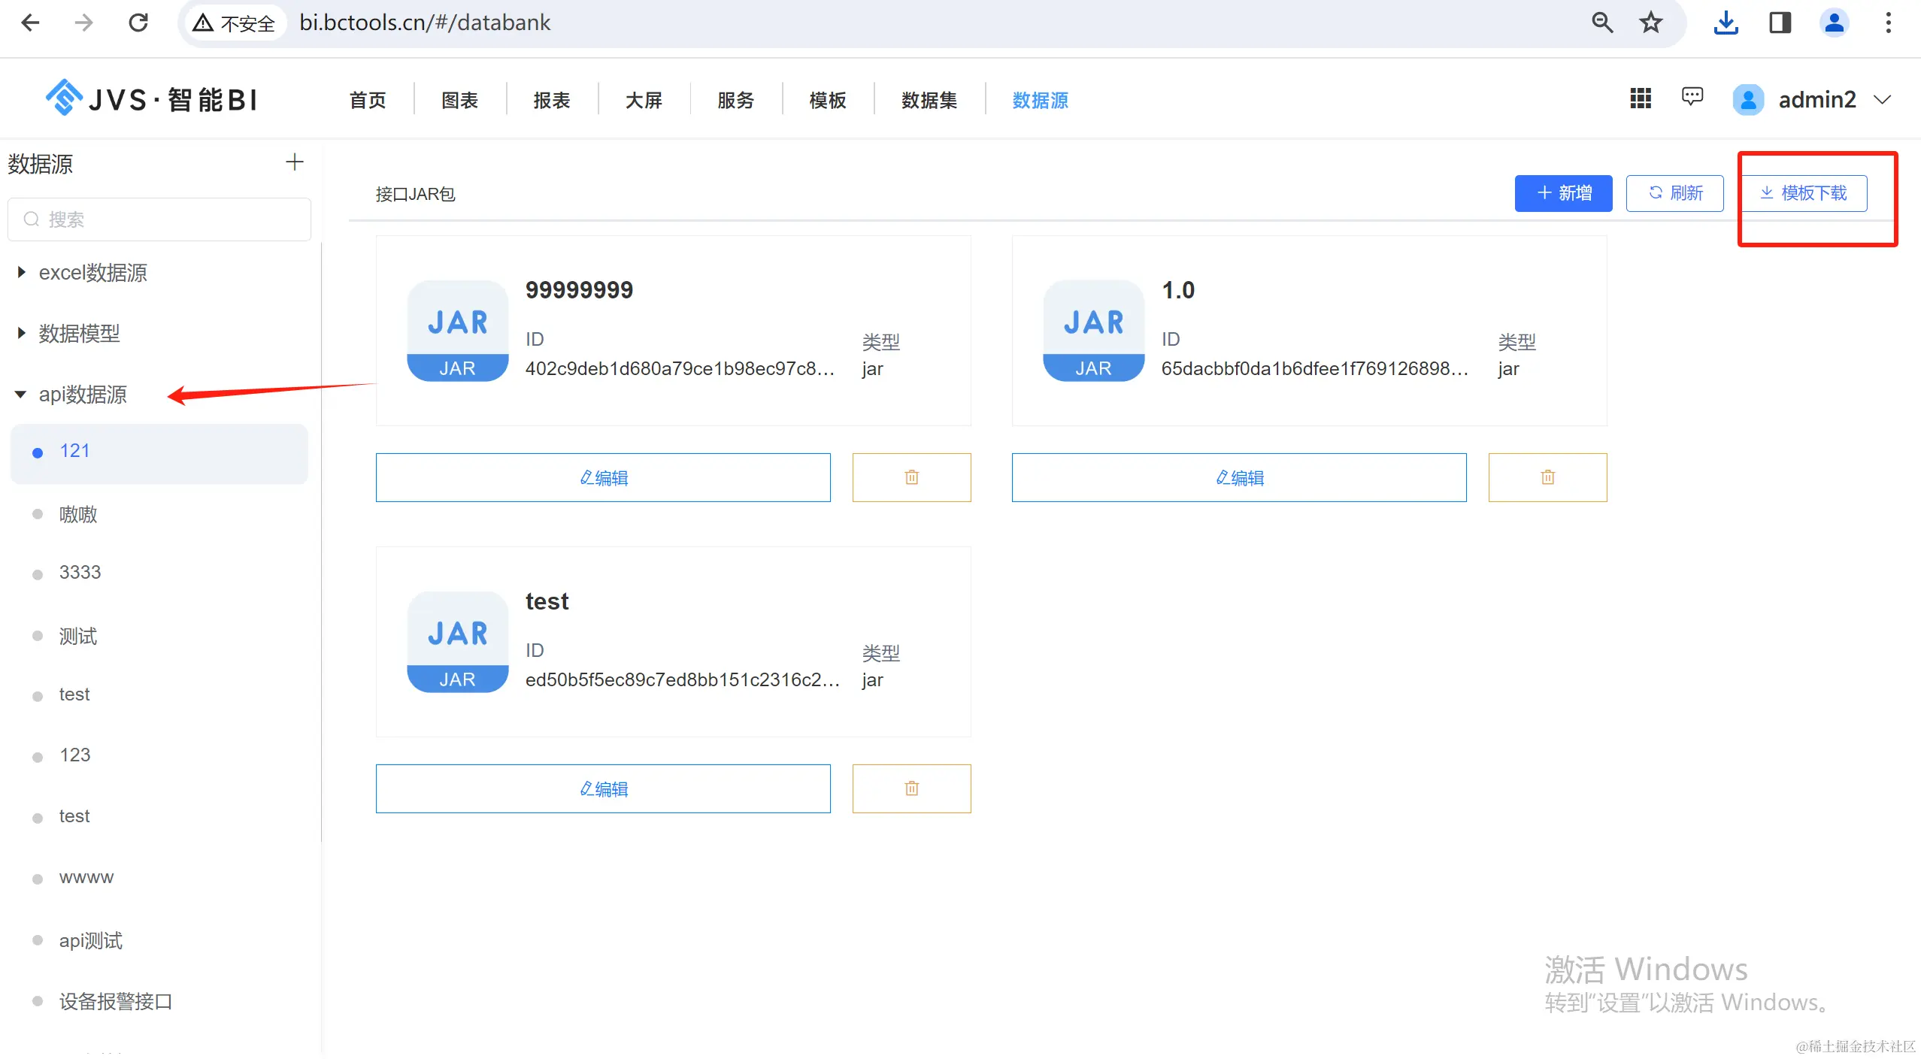Expand the excel数据源 tree node

pyautogui.click(x=22, y=272)
